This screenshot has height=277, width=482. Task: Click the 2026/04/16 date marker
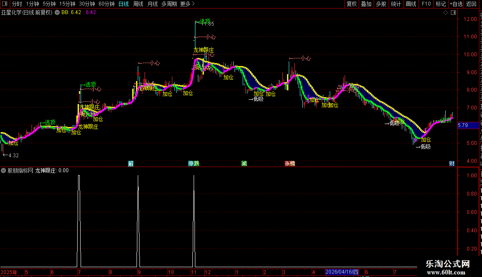pos(342,272)
